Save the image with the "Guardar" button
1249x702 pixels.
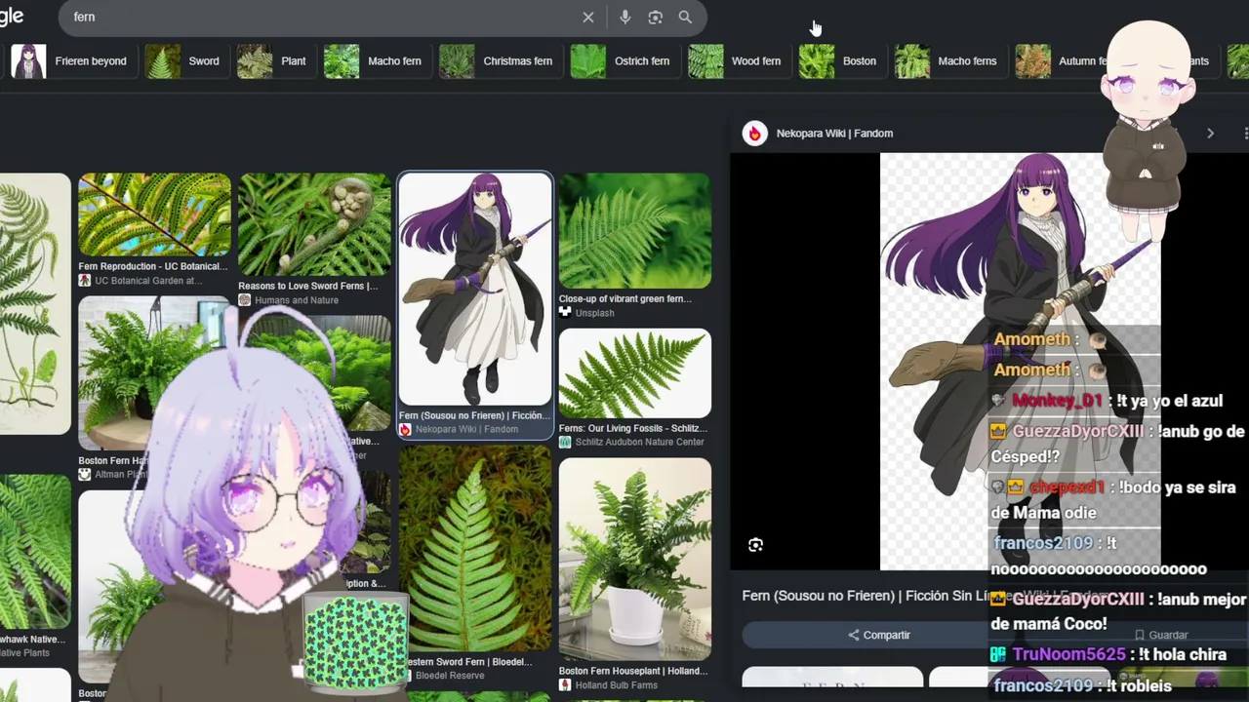(1159, 635)
